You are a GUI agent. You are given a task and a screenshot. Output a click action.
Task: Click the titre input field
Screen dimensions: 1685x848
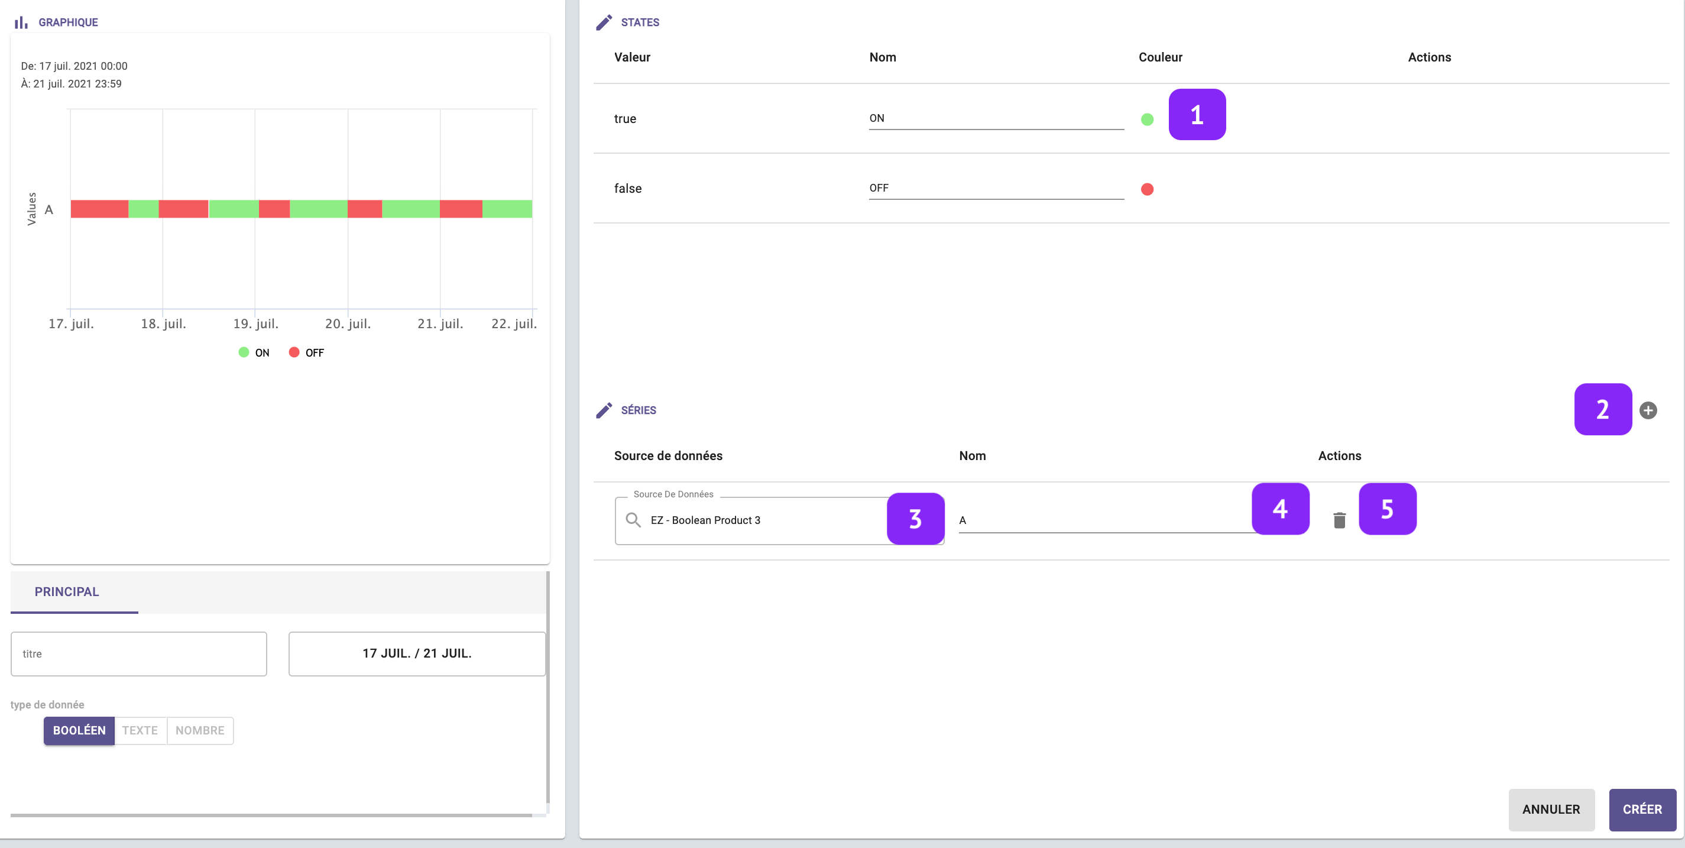(139, 653)
